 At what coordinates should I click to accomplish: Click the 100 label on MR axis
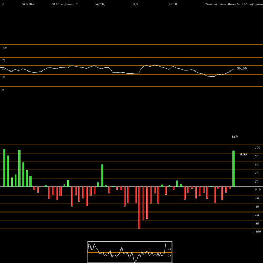point(257,148)
